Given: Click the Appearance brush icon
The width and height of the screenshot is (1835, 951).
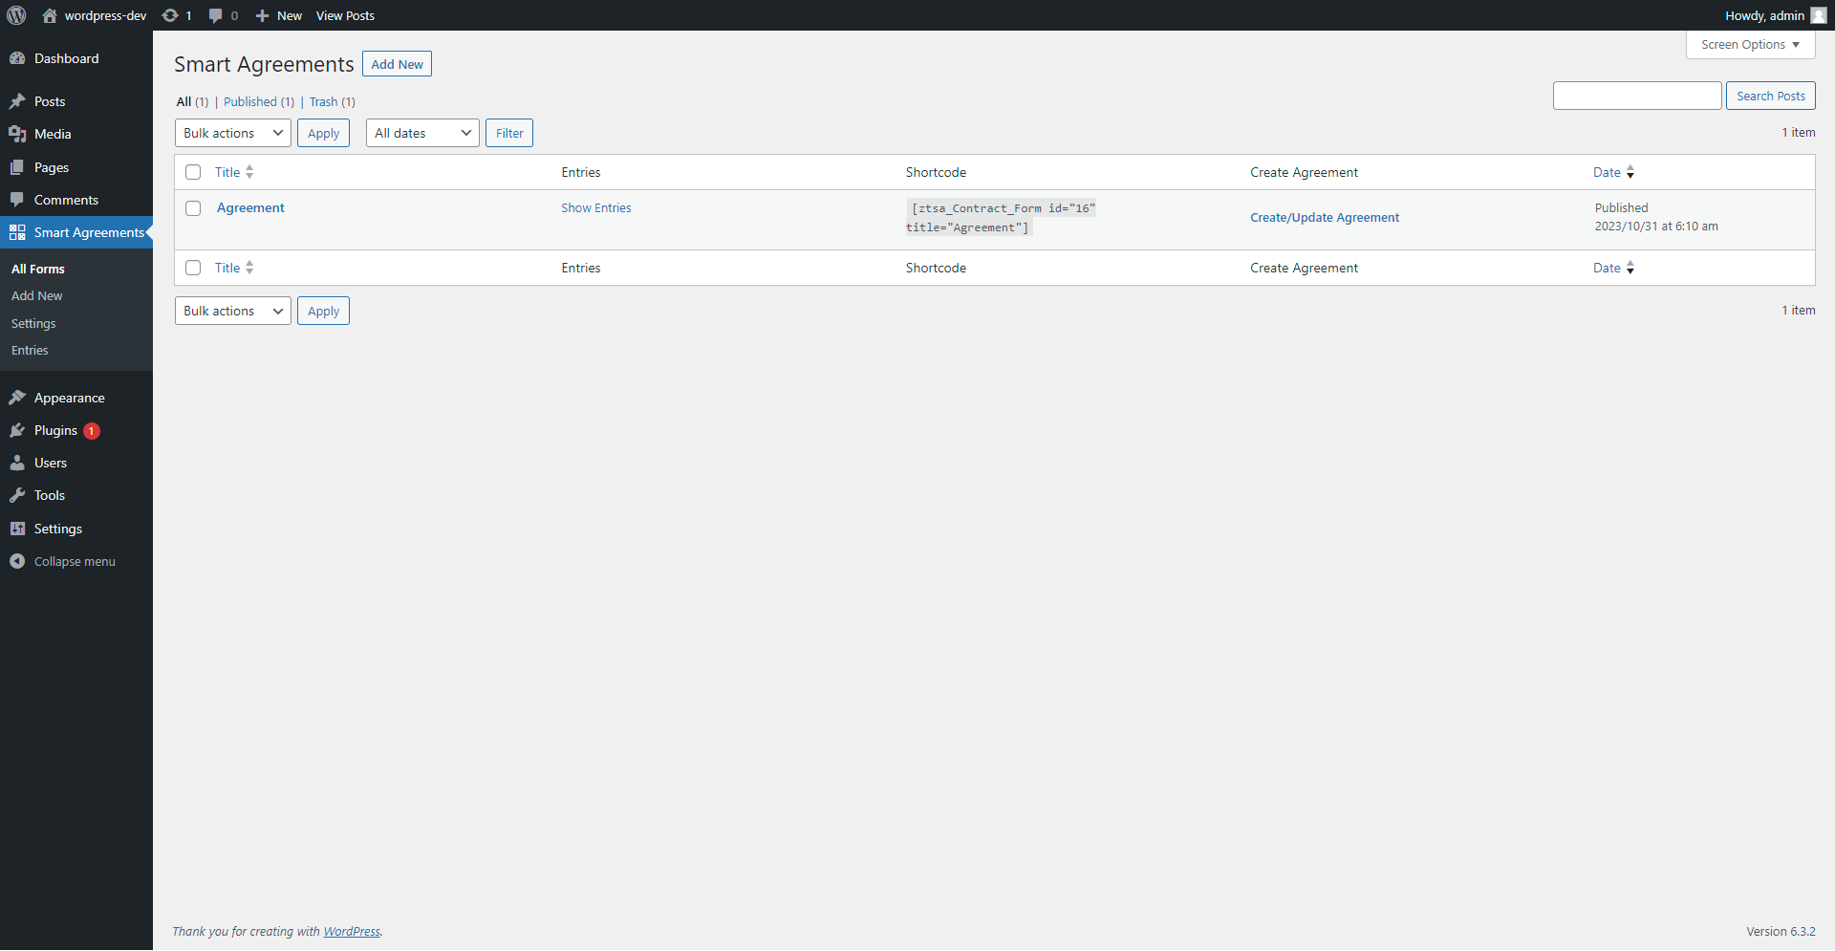Looking at the screenshot, I should 17,398.
